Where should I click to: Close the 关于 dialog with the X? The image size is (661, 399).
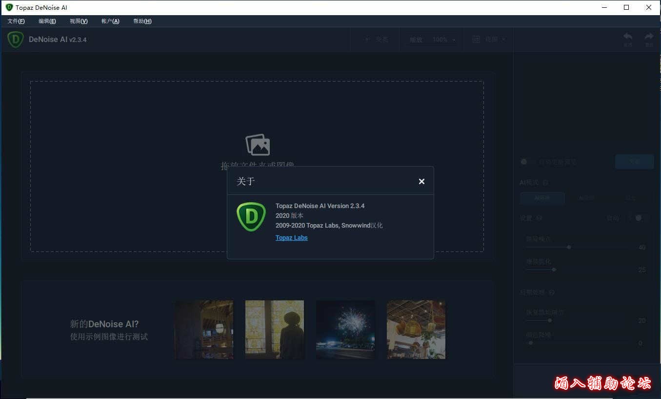click(421, 182)
